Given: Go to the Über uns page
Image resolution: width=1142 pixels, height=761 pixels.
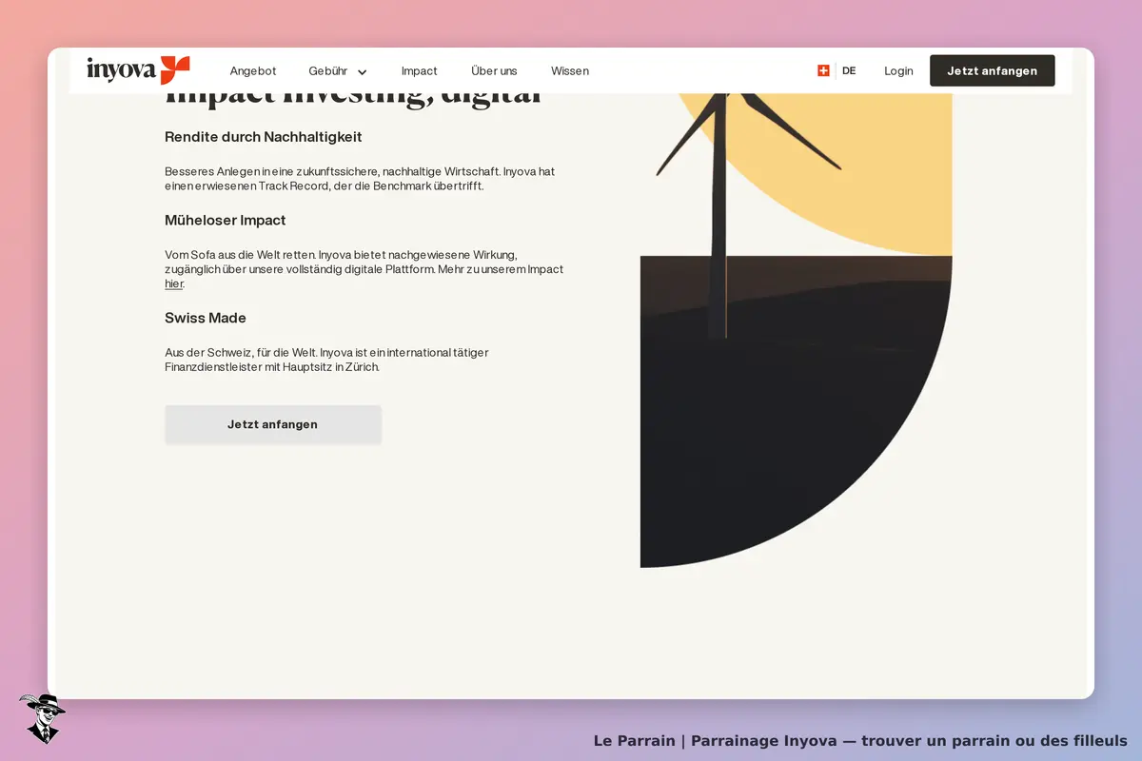Looking at the screenshot, I should point(494,71).
